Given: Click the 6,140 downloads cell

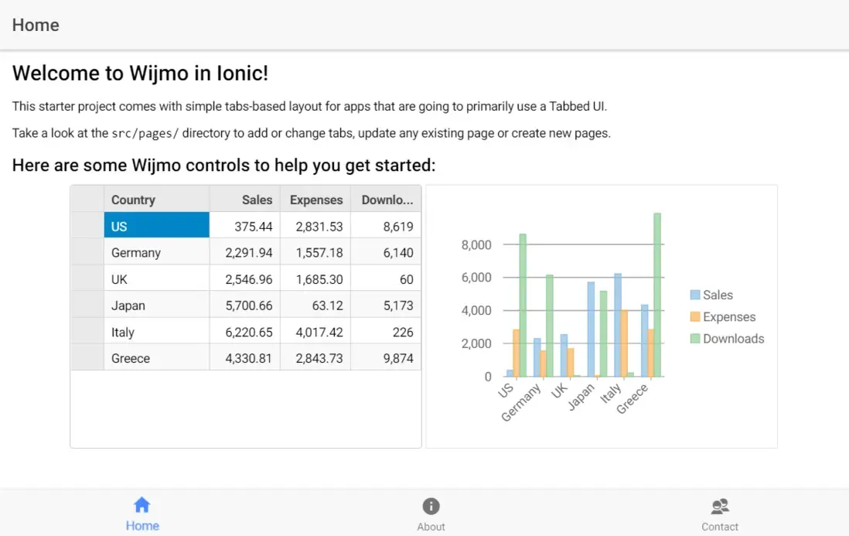Looking at the screenshot, I should (386, 252).
